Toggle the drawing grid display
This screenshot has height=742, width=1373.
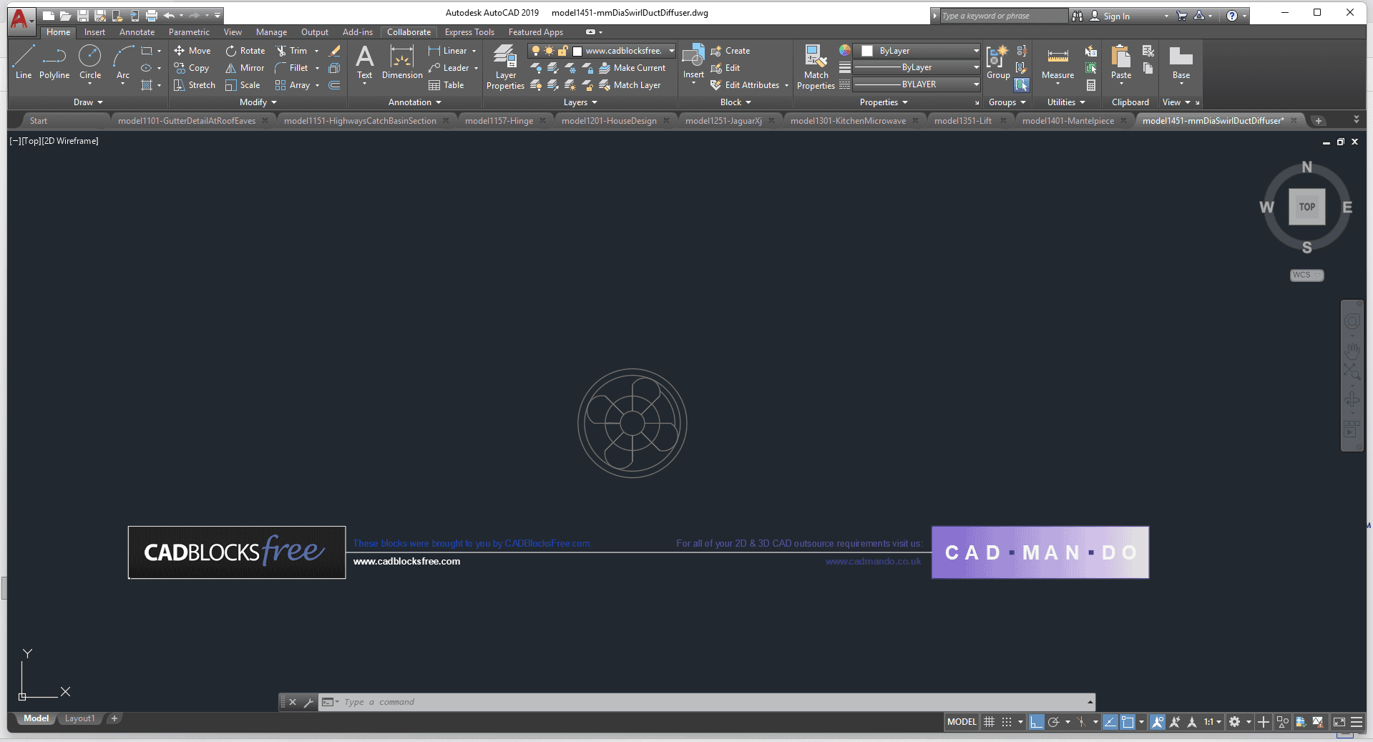tap(990, 722)
